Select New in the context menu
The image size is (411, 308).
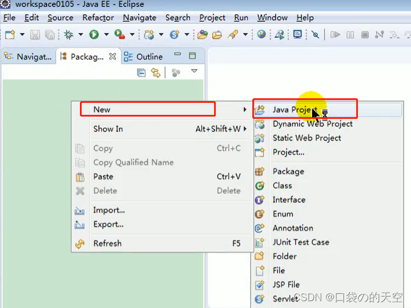(x=162, y=109)
